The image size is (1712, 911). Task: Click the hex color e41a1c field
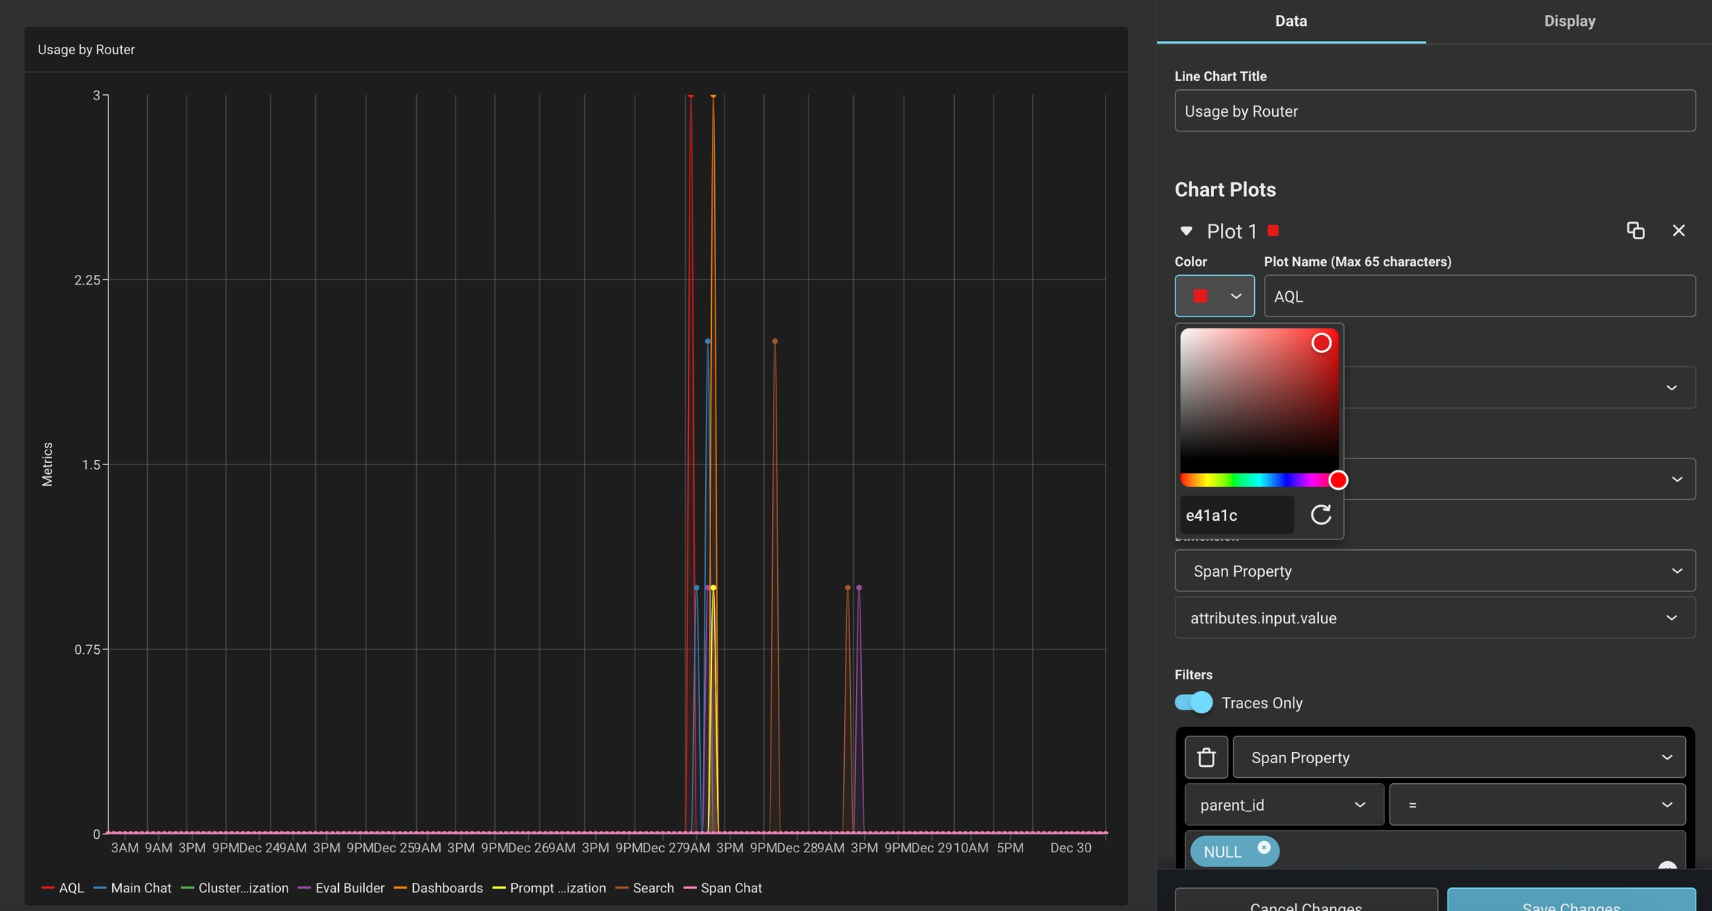click(1236, 515)
